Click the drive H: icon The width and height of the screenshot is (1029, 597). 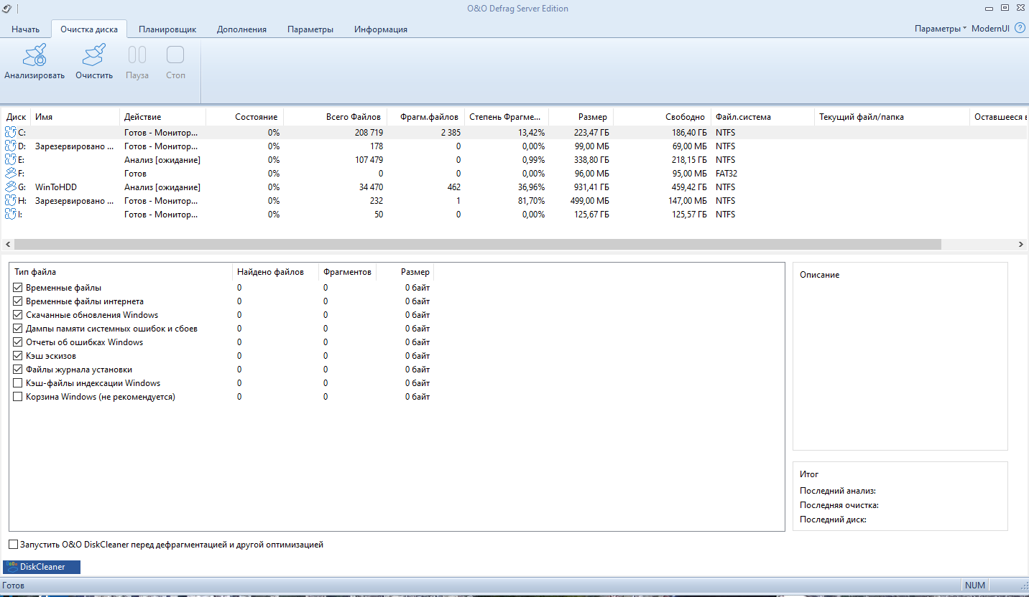[x=10, y=201]
